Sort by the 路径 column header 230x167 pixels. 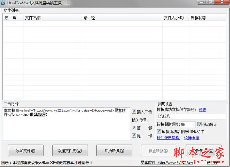(x=122, y=18)
